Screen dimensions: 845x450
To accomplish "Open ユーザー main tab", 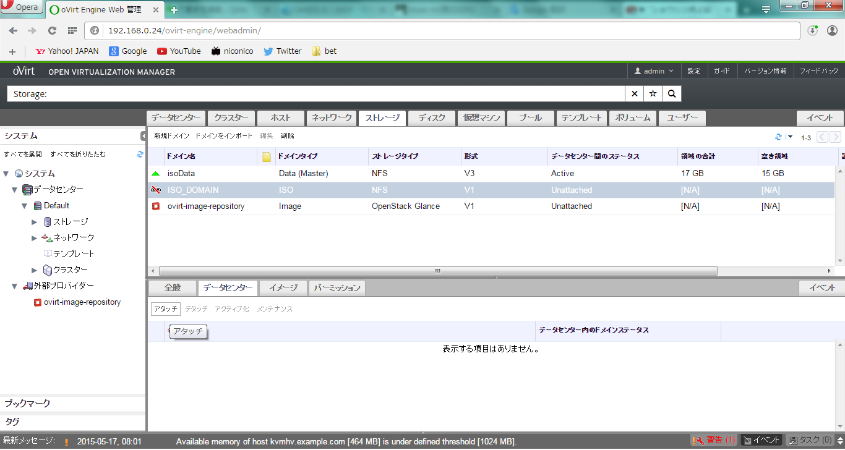I will tap(682, 118).
